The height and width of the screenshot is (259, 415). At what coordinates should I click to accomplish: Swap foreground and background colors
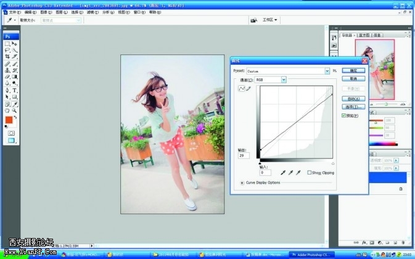click(x=15, y=117)
